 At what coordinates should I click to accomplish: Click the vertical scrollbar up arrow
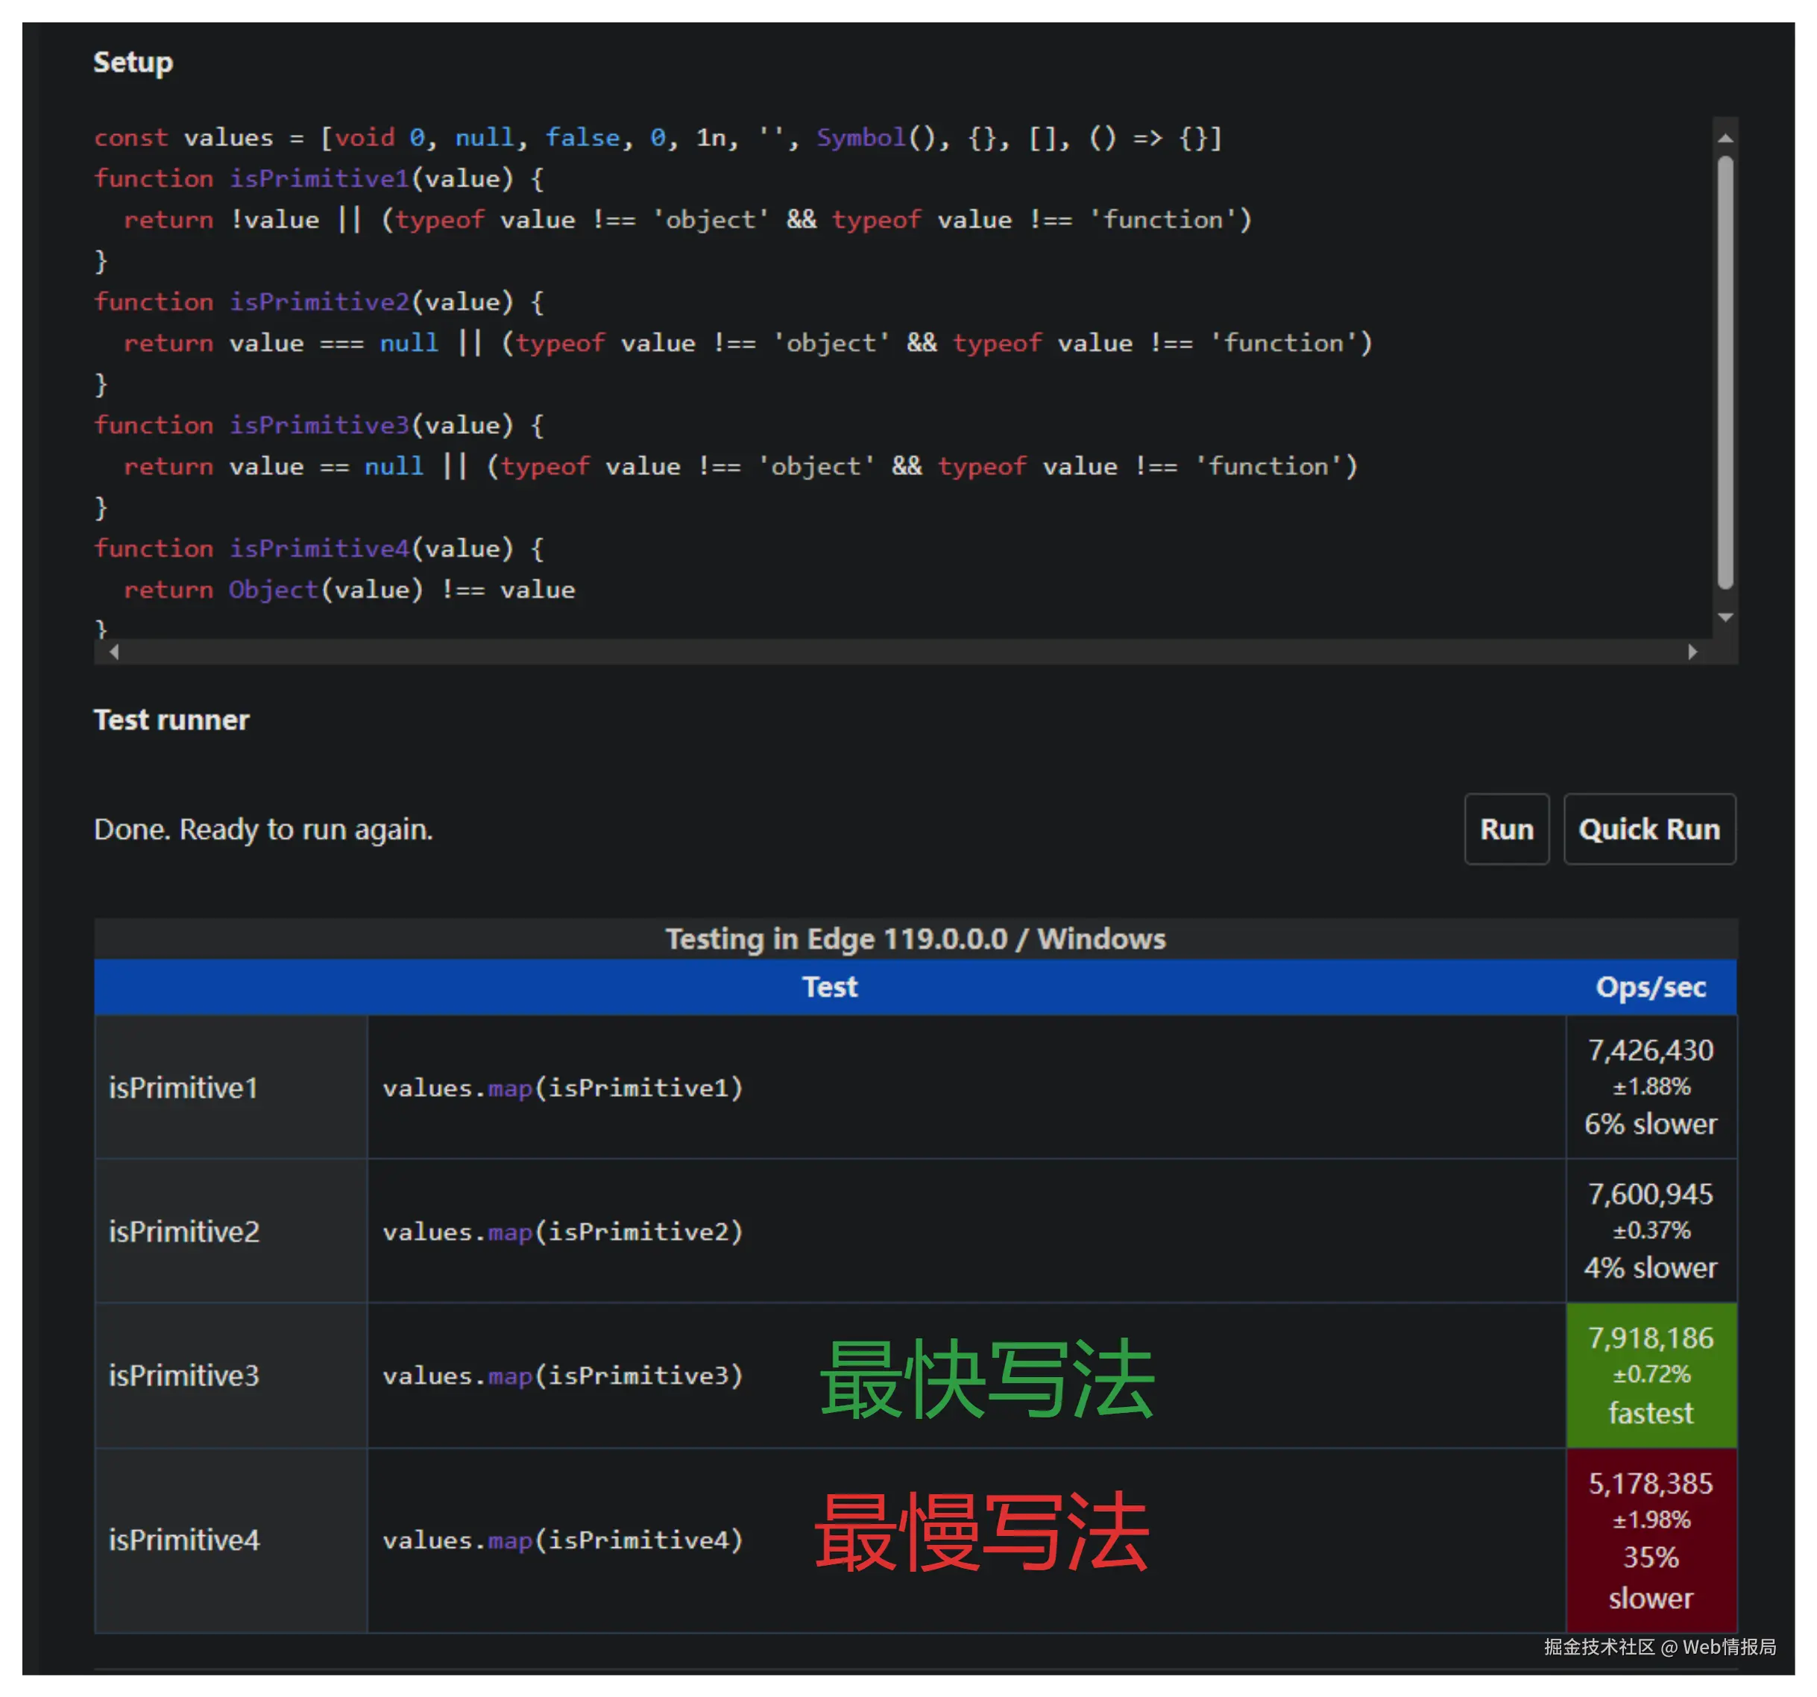(x=1725, y=136)
